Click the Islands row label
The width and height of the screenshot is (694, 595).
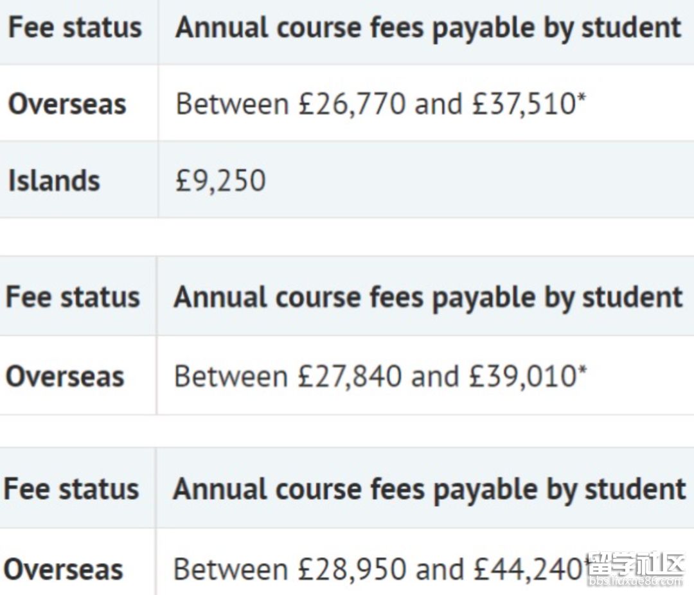[x=54, y=181]
